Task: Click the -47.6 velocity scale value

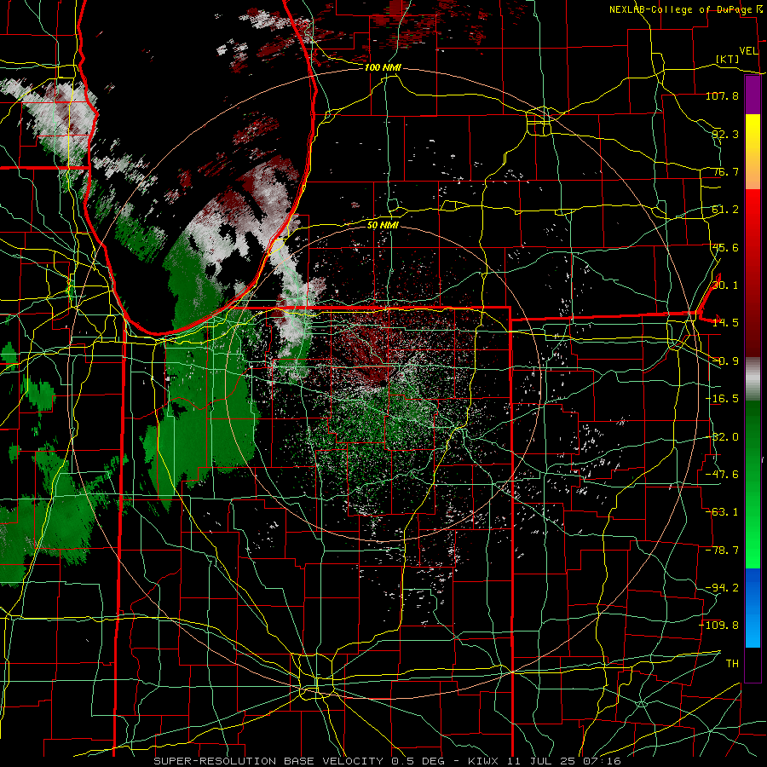Action: [722, 475]
